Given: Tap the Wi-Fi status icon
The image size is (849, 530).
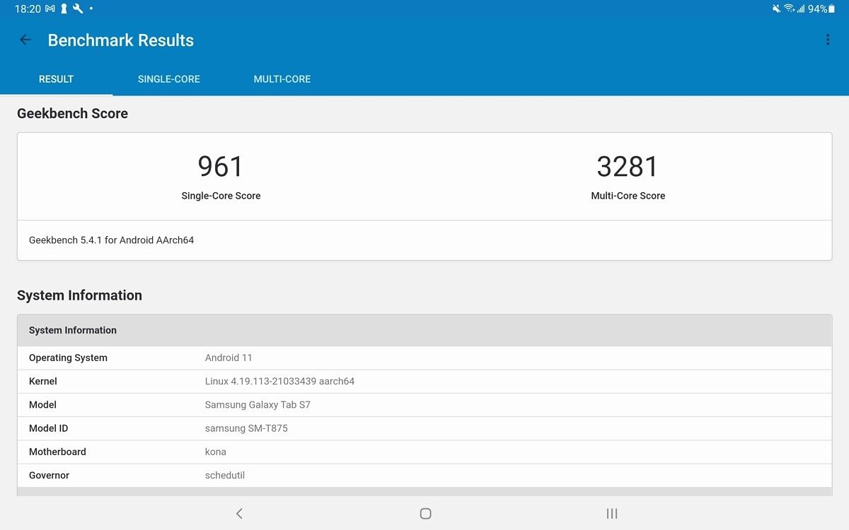Looking at the screenshot, I should tap(788, 9).
